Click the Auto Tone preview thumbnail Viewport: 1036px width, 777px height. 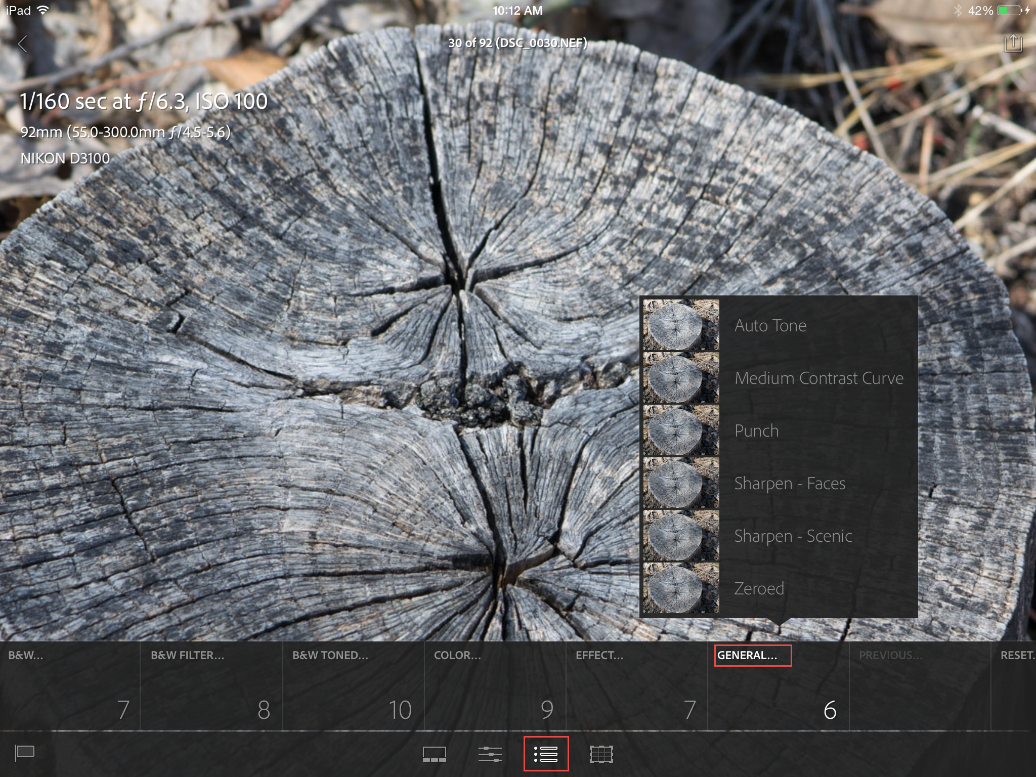[681, 325]
